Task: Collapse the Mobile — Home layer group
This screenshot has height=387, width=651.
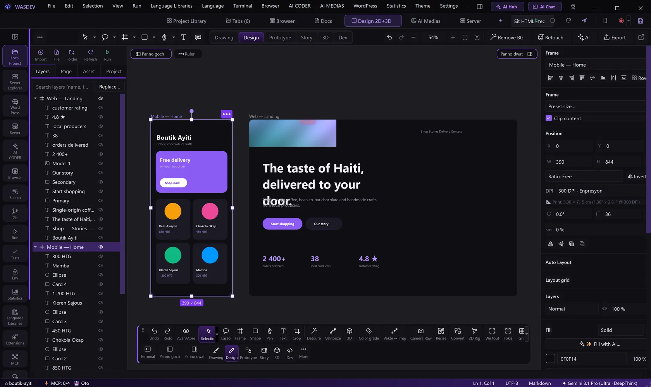Action: click(x=35, y=247)
